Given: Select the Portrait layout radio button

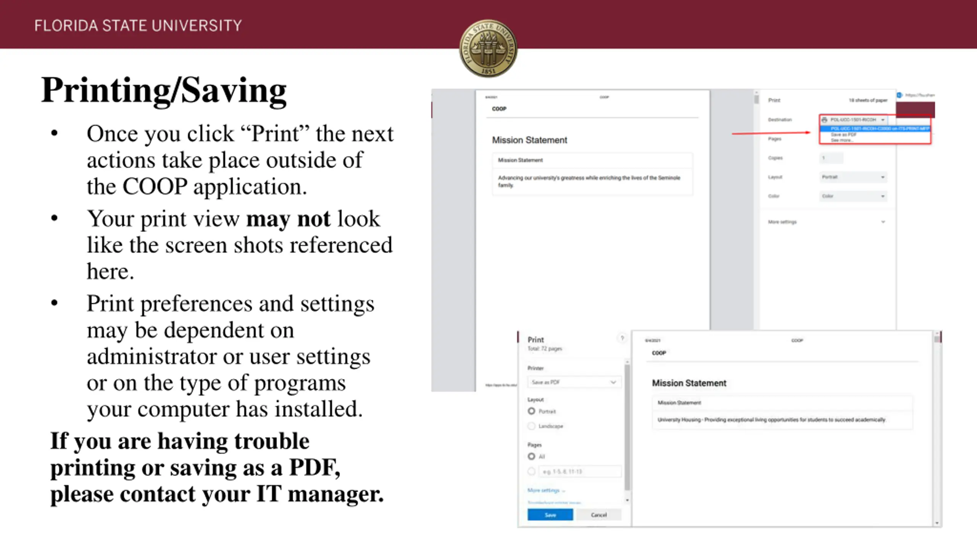Looking at the screenshot, I should pyautogui.click(x=531, y=411).
